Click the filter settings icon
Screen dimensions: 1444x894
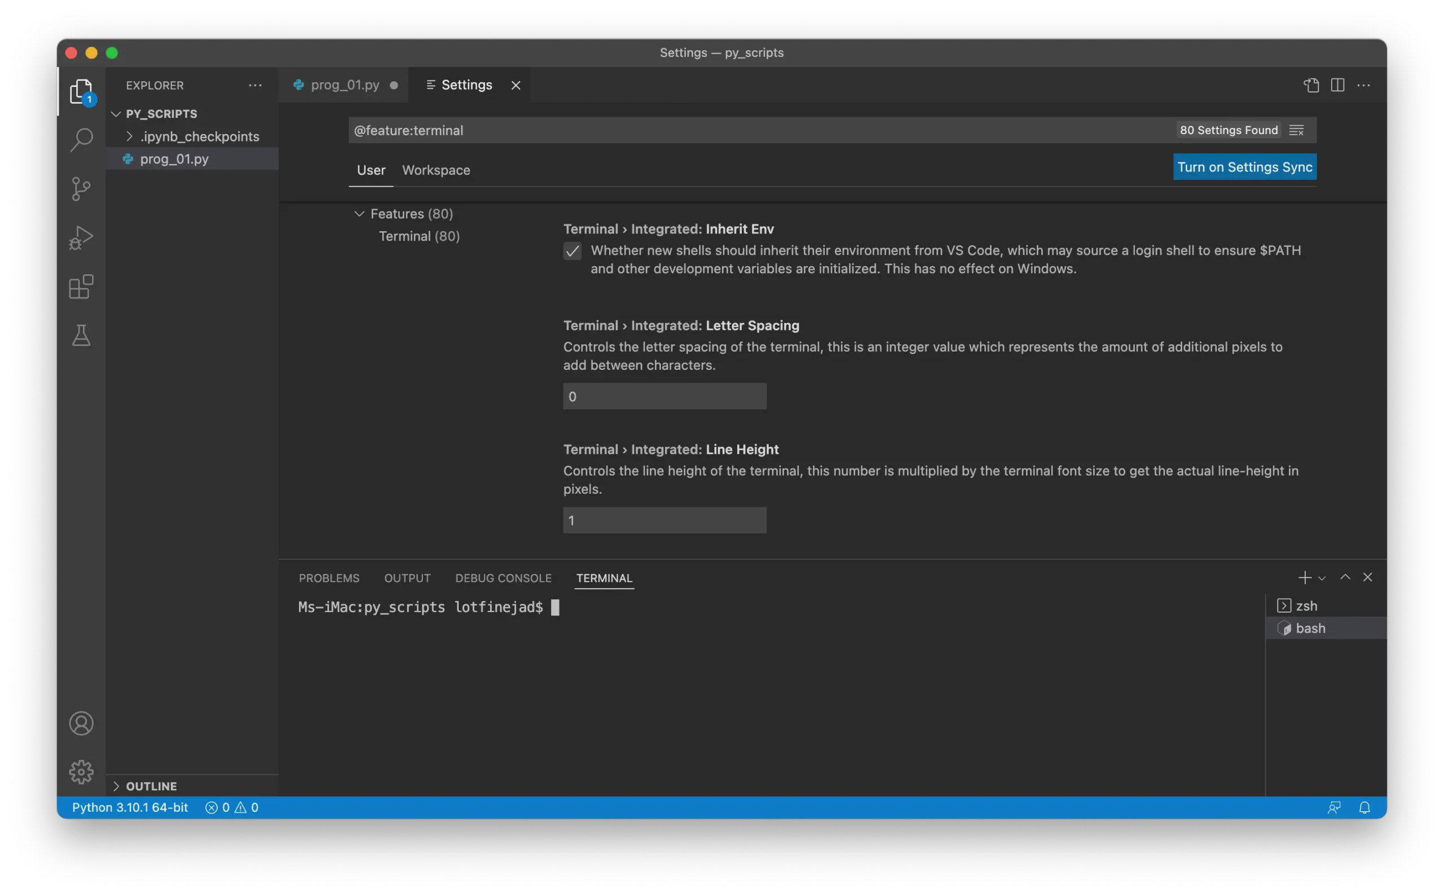pos(1297,130)
